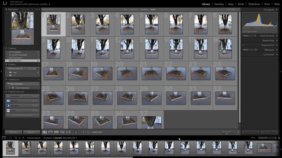Switch to the Slideshow module
The image size is (282, 158).
(254, 4)
